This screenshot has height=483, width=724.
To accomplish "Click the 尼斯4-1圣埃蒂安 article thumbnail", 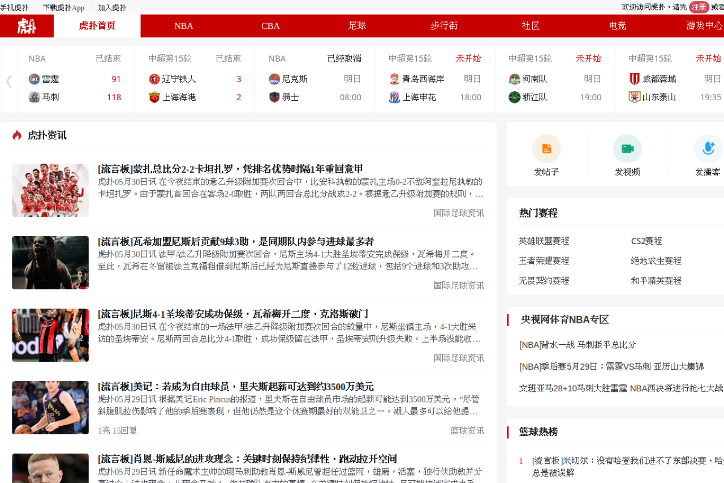I will tap(50, 335).
